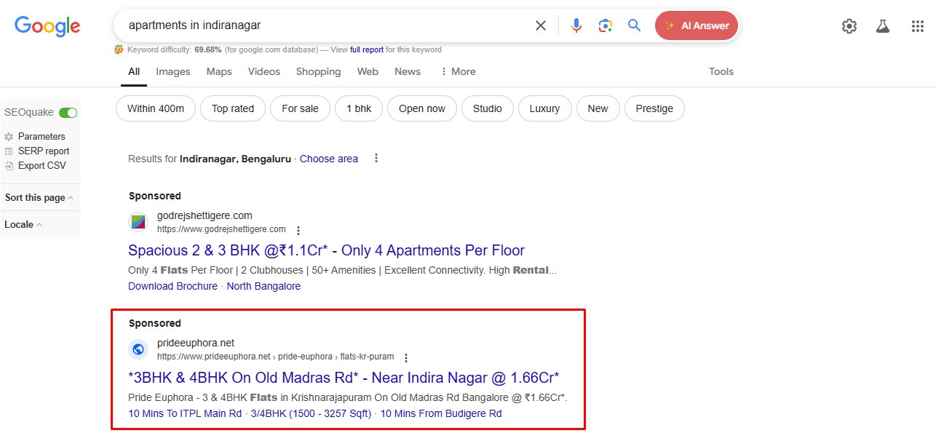Start voice search with microphone icon

(576, 25)
